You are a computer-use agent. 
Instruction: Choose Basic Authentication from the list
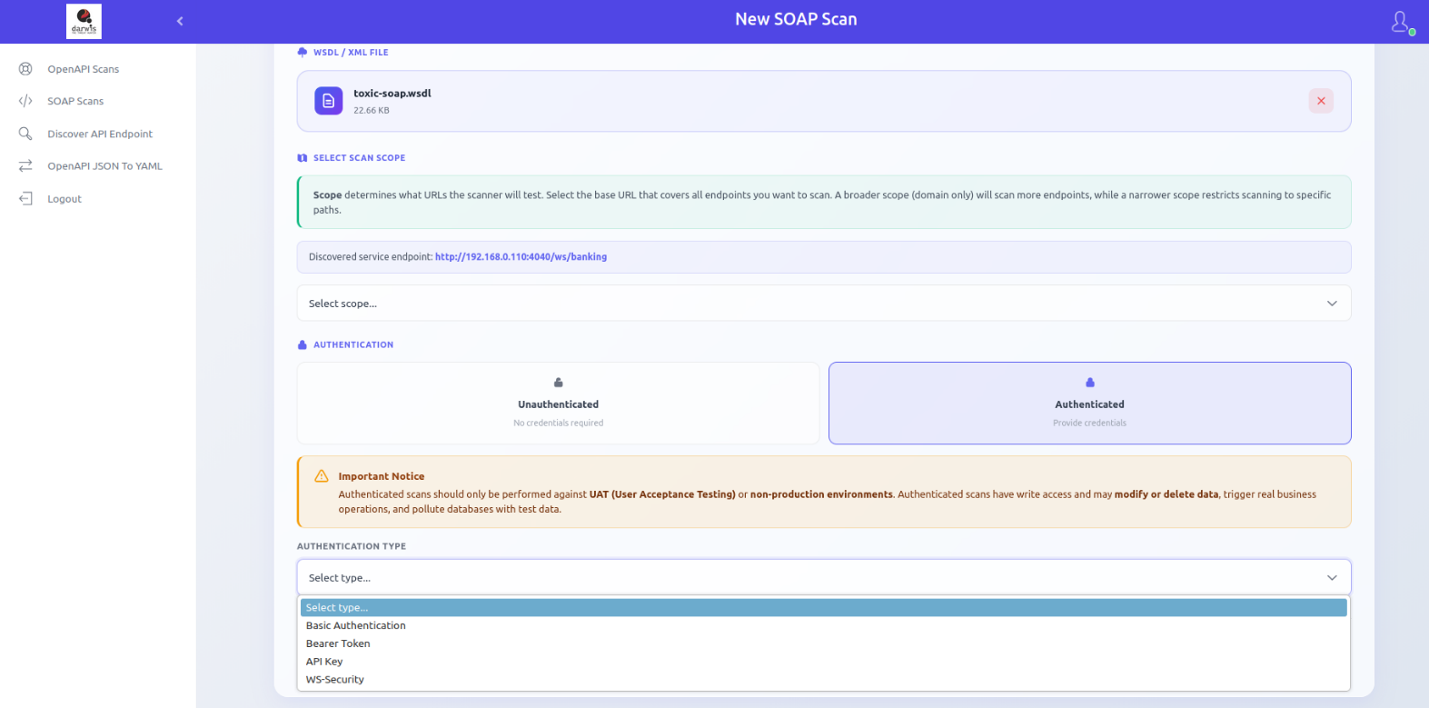[356, 625]
